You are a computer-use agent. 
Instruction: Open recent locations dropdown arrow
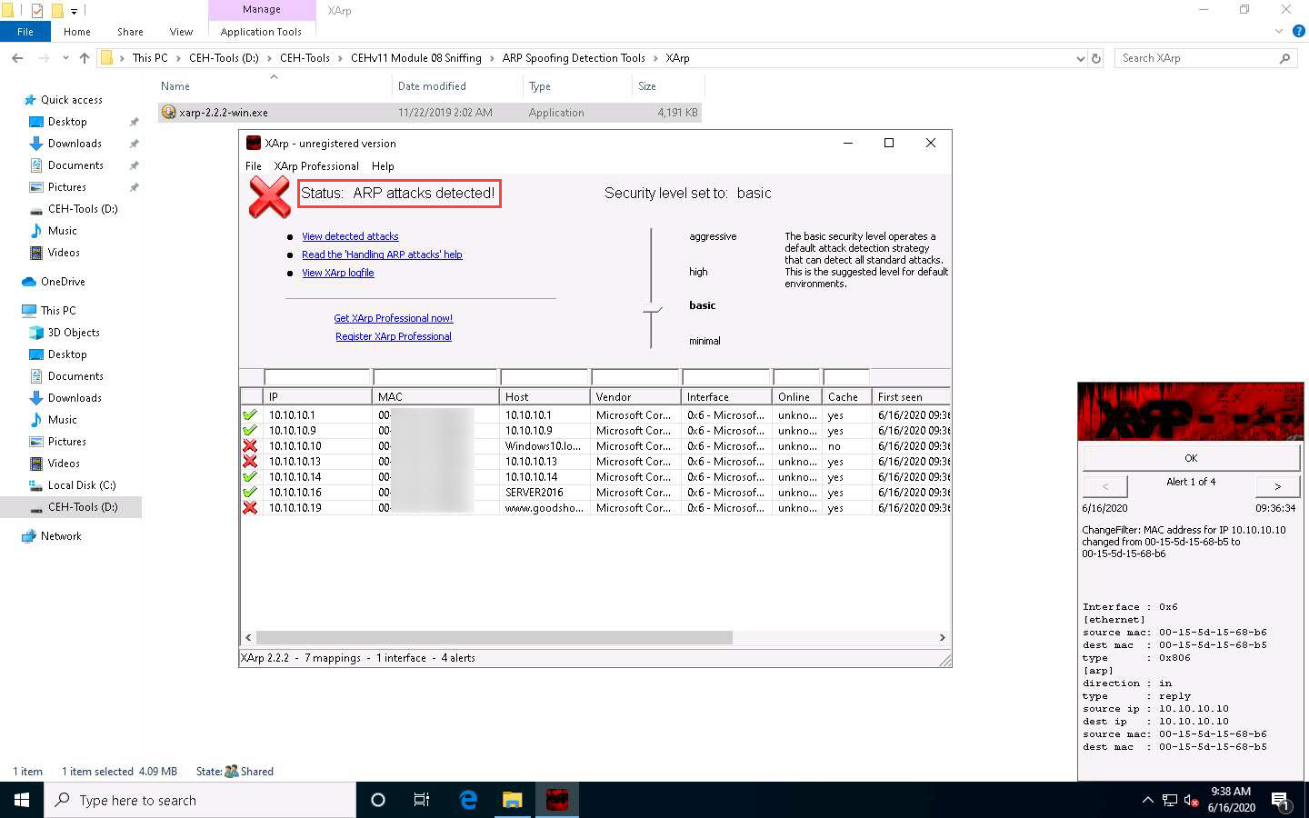click(65, 58)
